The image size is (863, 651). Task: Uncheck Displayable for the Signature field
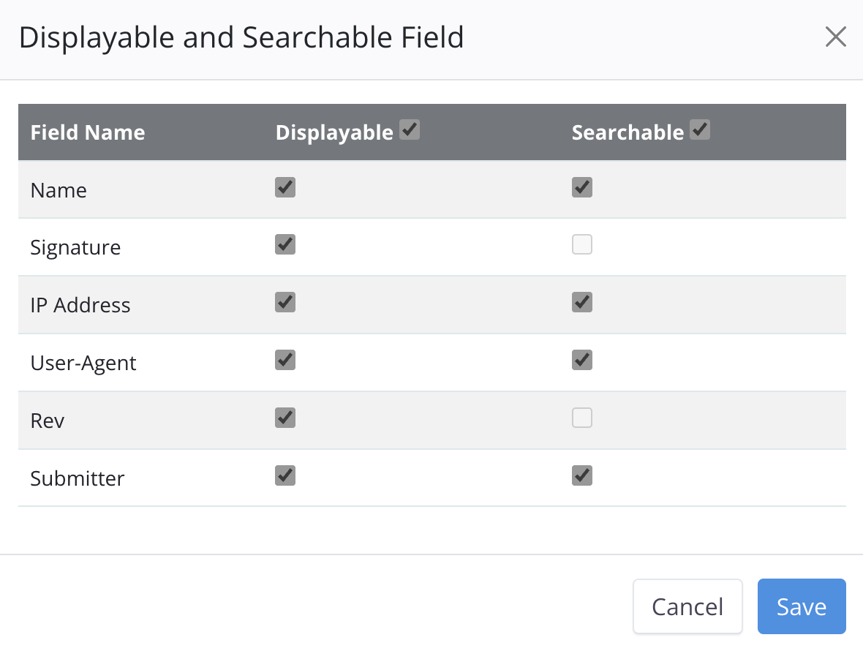pos(285,244)
